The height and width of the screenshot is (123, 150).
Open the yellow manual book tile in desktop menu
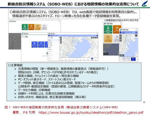coord(38,27)
